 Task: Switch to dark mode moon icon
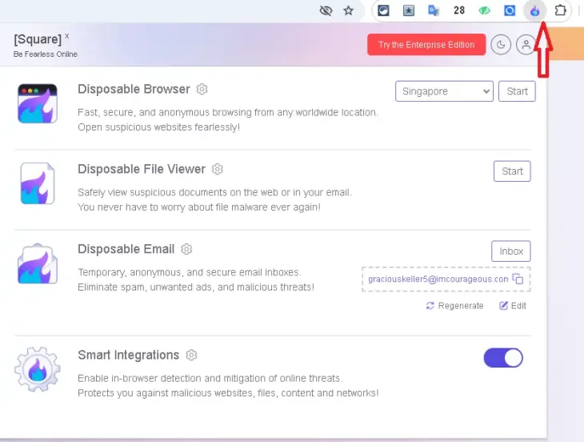click(501, 45)
